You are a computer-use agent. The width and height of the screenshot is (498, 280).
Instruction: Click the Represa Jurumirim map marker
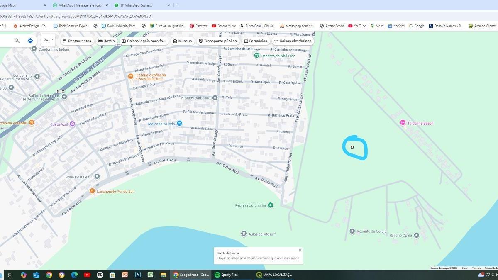(271, 205)
